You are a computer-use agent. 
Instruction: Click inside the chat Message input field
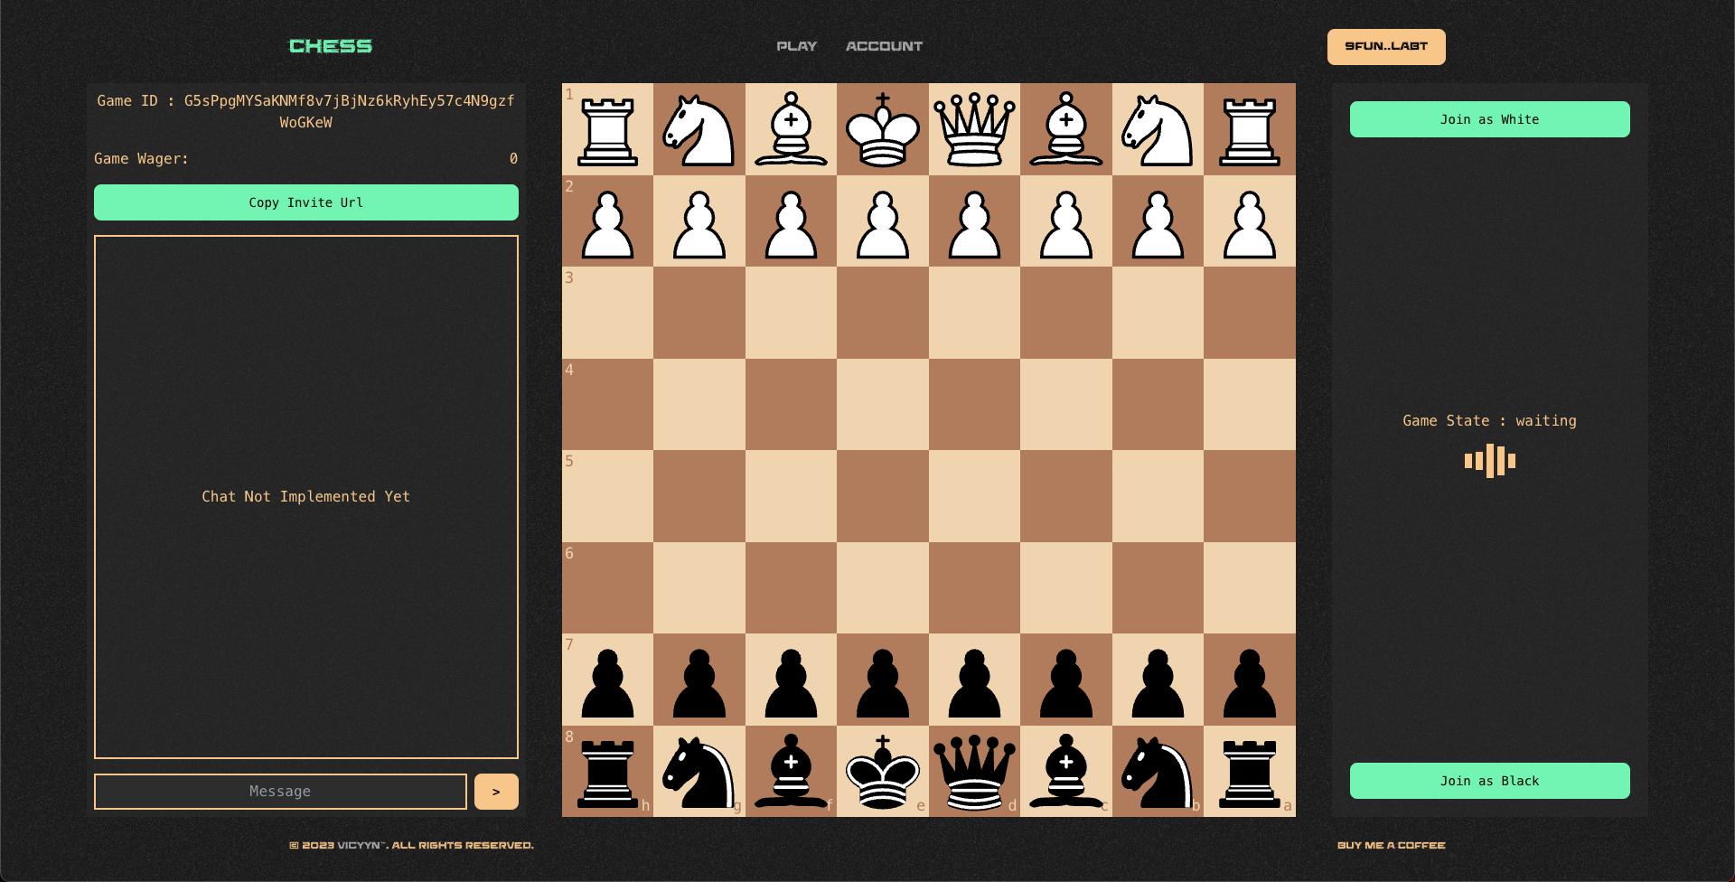click(280, 791)
